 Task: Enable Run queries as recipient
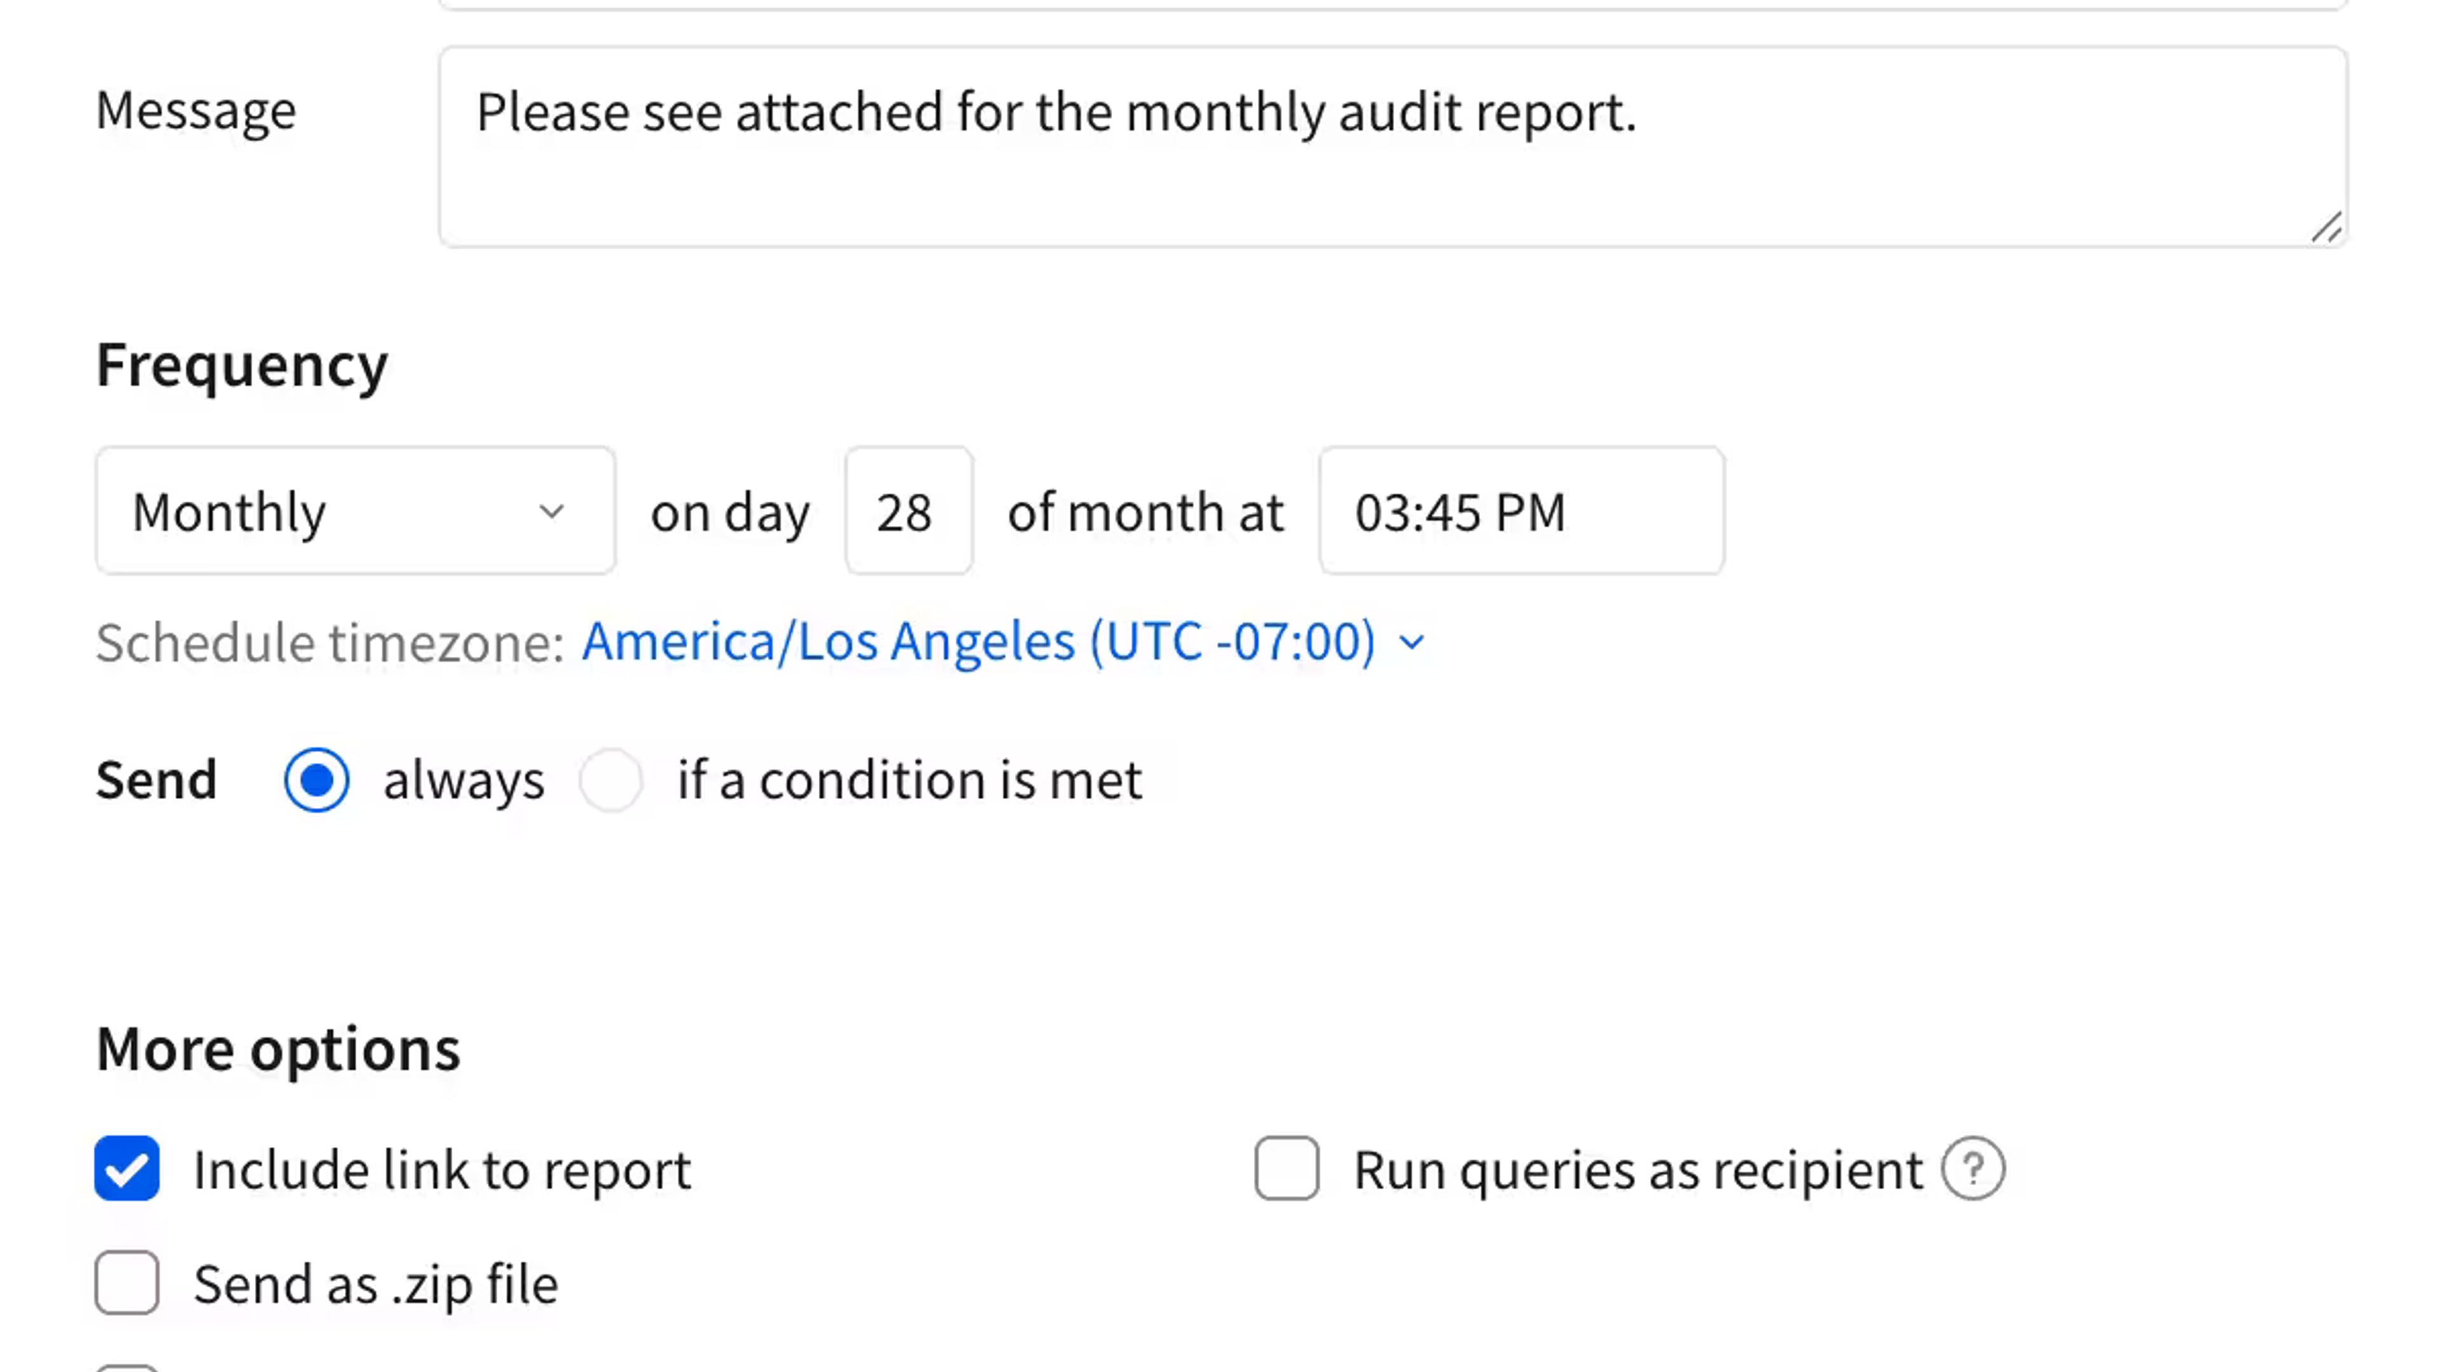[x=1287, y=1169]
